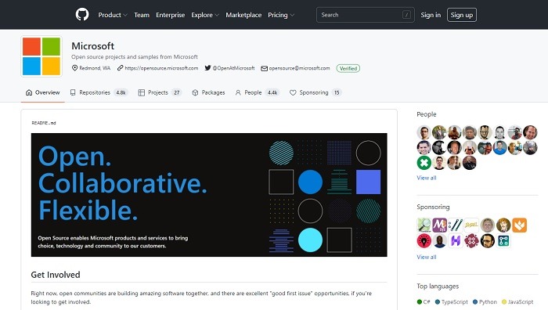Click the Open Collaborative Flexible banner image
Image resolution: width=548 pixels, height=310 pixels.
209,195
